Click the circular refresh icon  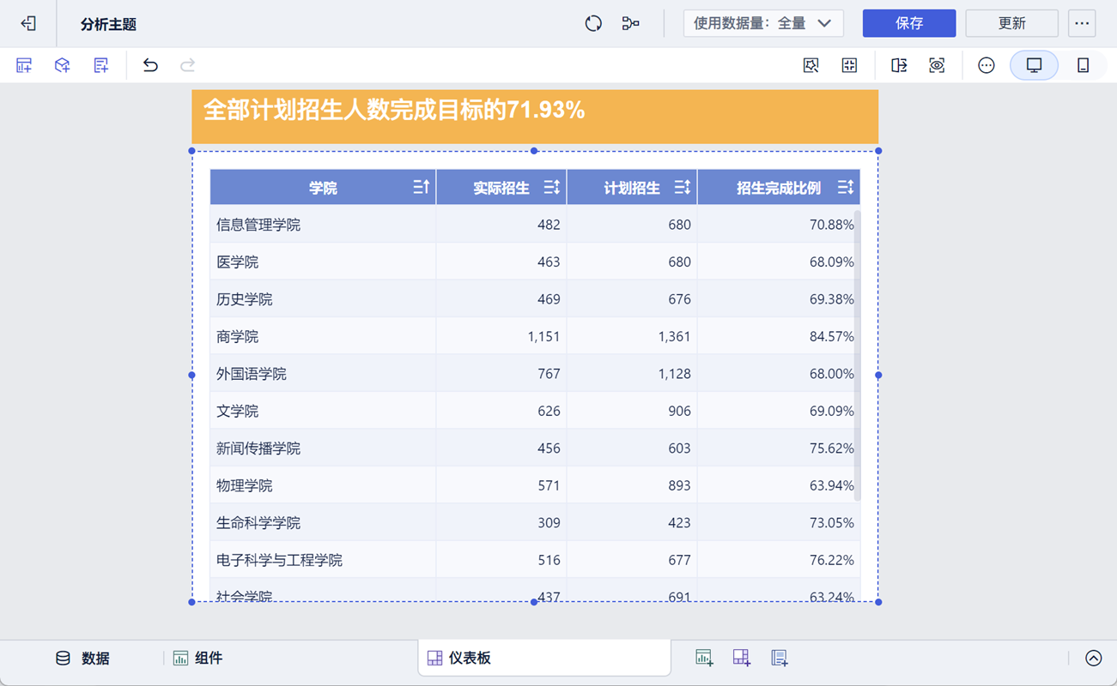593,23
